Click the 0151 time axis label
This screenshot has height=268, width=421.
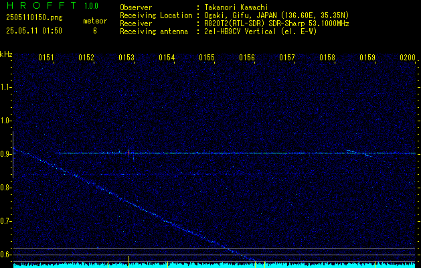pos(46,58)
